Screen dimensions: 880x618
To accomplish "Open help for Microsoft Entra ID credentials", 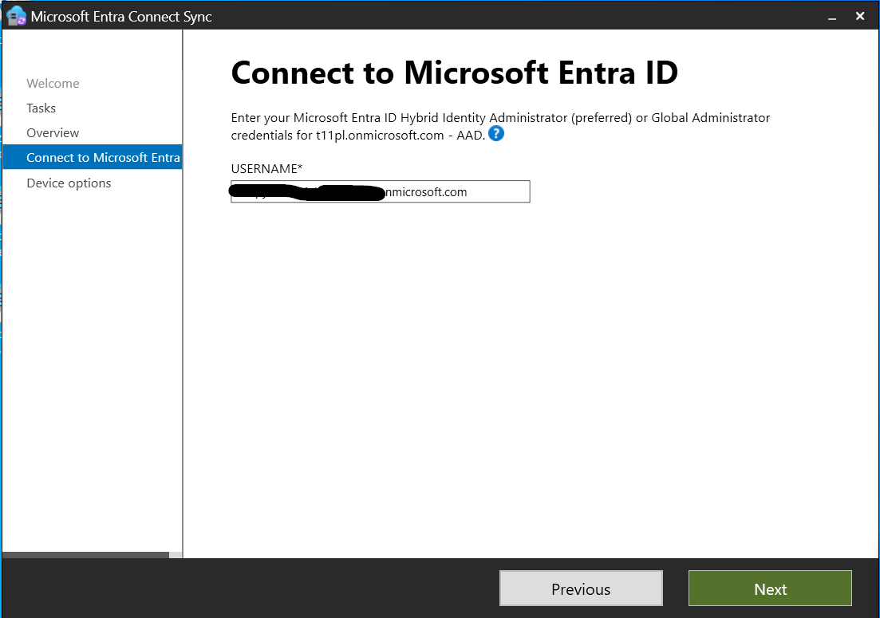I will click(x=495, y=134).
